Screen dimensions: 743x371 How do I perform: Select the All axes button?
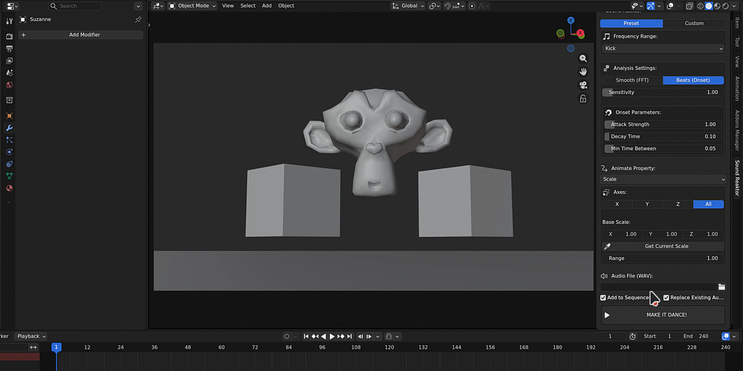[708, 204]
